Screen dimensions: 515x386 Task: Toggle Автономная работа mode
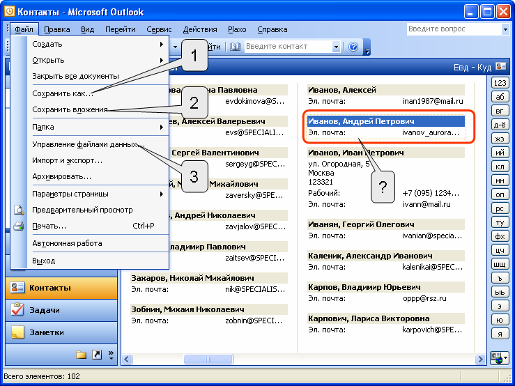pos(98,243)
